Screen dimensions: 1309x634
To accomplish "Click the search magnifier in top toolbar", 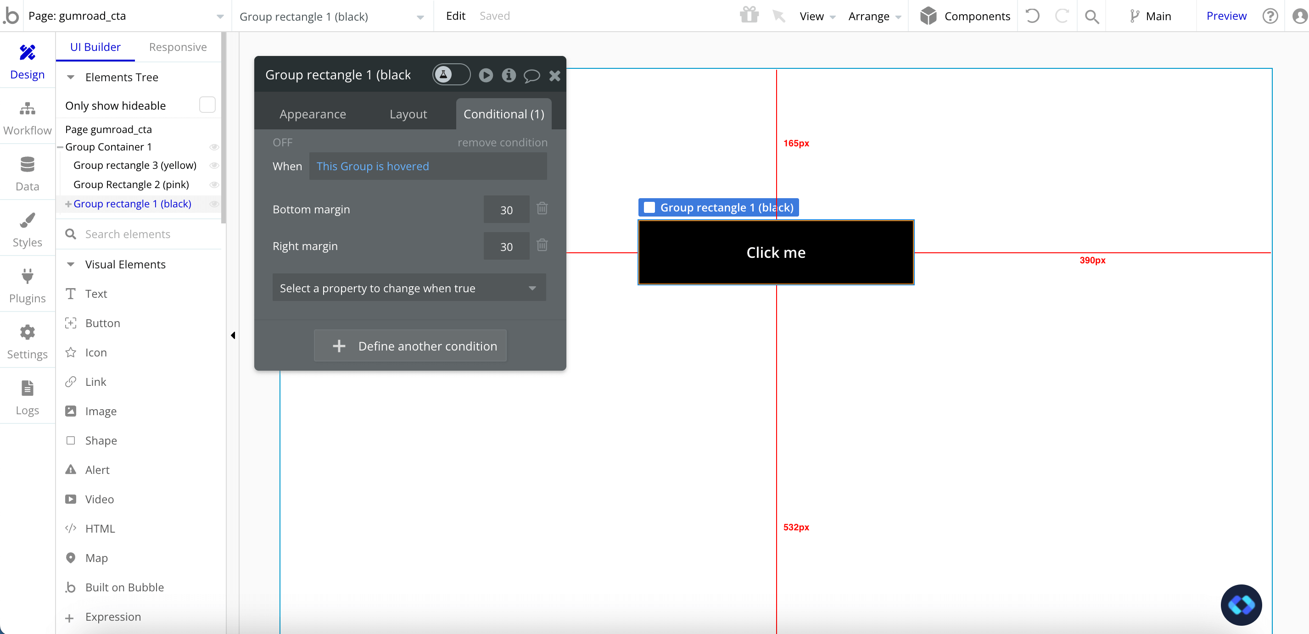I will 1091,16.
